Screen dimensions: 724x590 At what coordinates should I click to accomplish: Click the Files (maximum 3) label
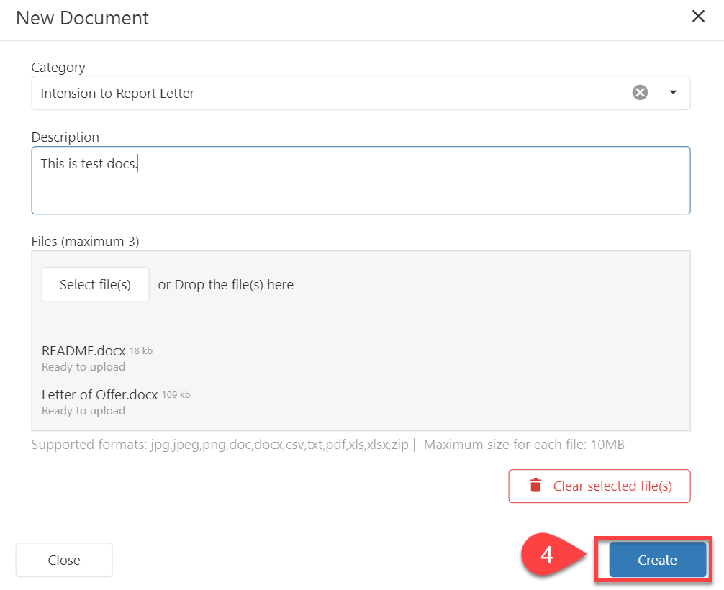(85, 242)
